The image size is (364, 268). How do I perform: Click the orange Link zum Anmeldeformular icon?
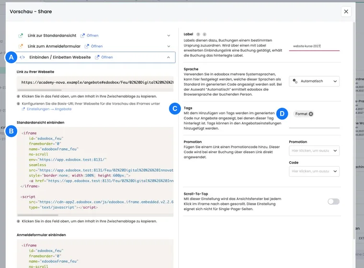pyautogui.click(x=21, y=46)
